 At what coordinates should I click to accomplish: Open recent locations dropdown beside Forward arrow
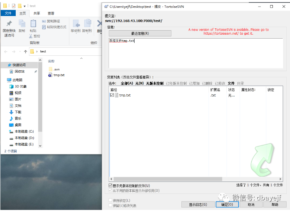(20, 51)
